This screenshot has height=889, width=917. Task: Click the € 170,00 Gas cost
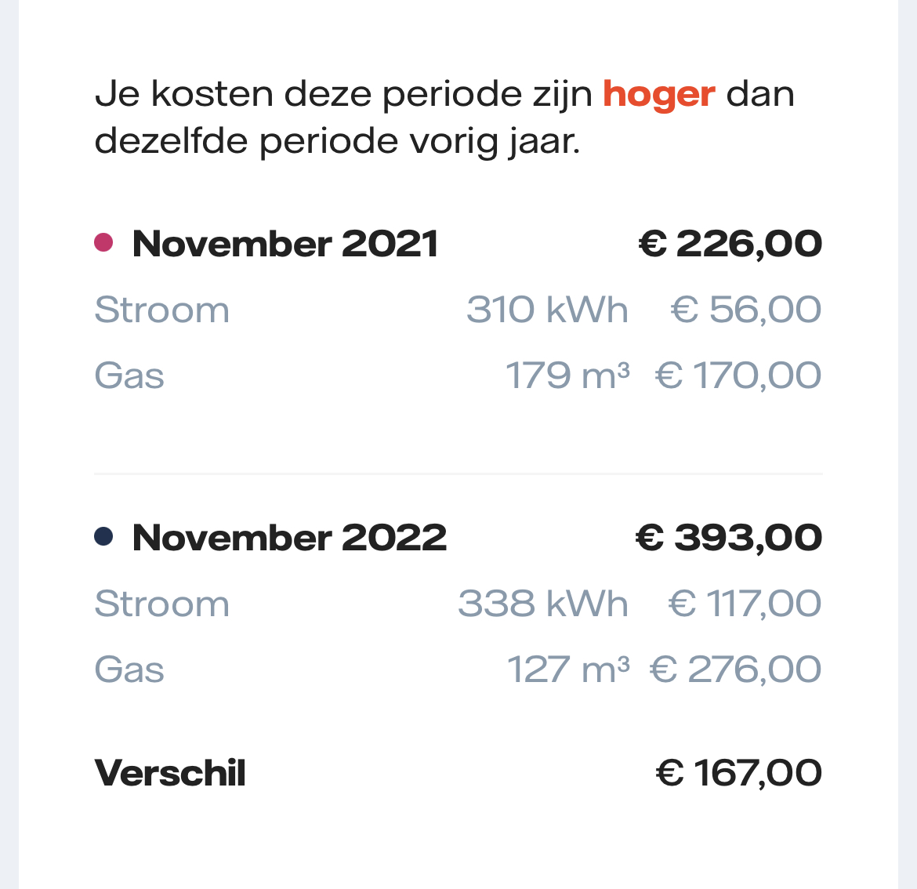(x=738, y=376)
